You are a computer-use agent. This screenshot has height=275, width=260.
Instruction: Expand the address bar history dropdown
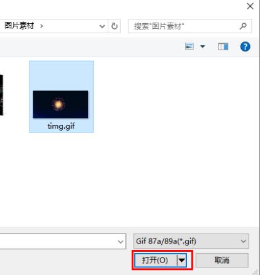pos(102,26)
